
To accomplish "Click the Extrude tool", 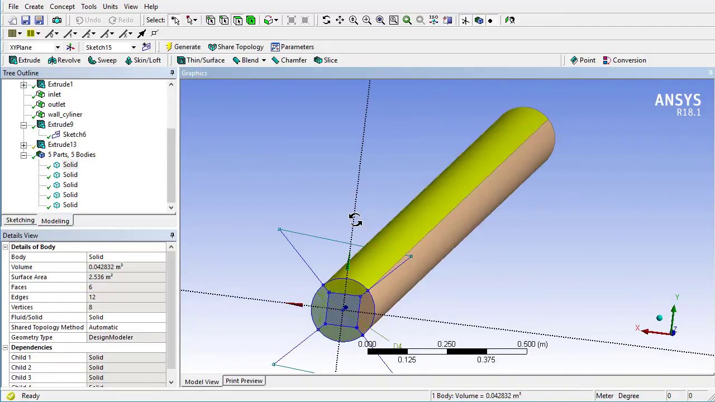I will (25, 60).
